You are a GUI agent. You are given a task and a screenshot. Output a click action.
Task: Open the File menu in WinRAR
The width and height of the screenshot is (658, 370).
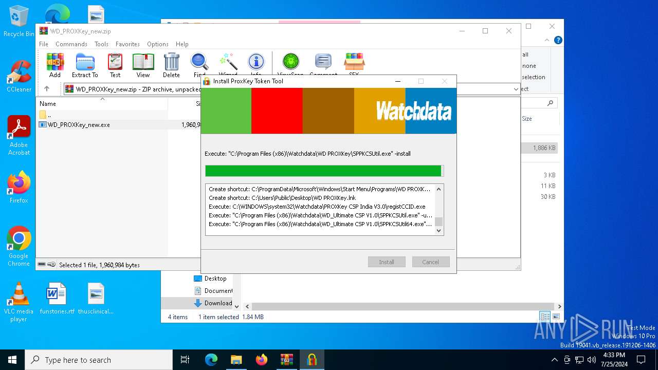point(44,44)
